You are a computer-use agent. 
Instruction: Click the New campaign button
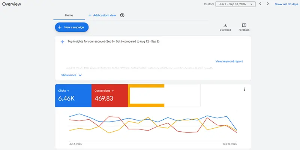[72, 27]
